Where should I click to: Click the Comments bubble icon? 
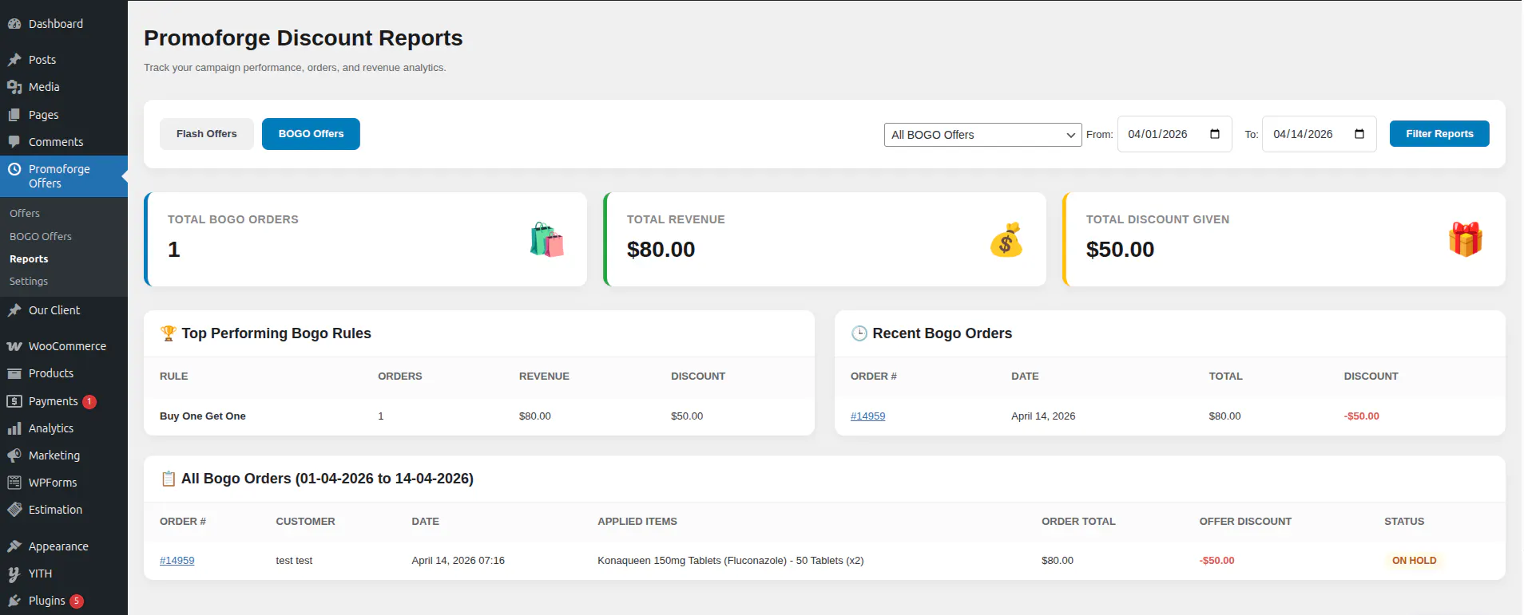[x=14, y=142]
